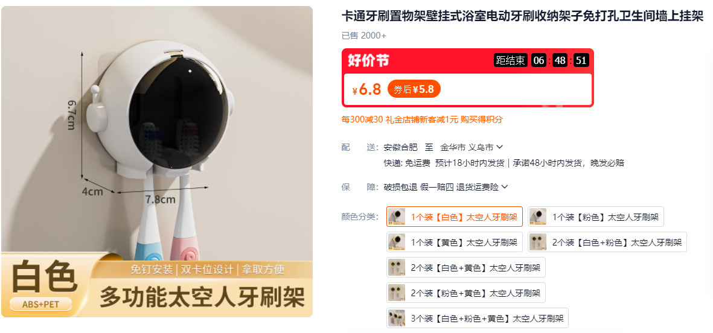
Task: Open the 好价节 promotion banner
Action: tap(467, 78)
